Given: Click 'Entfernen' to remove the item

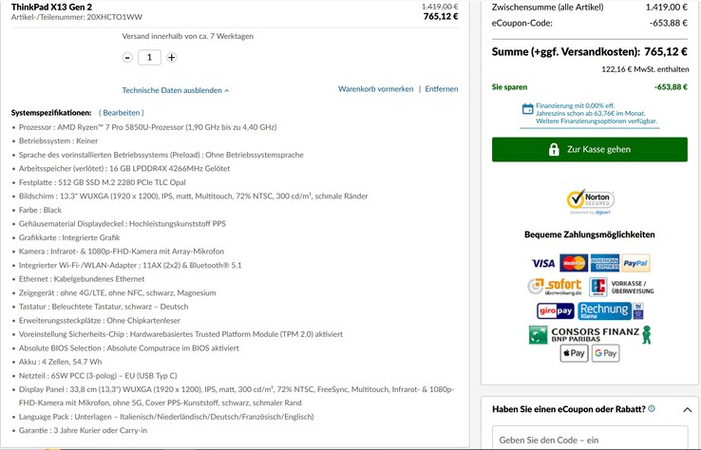Looking at the screenshot, I should tap(441, 89).
